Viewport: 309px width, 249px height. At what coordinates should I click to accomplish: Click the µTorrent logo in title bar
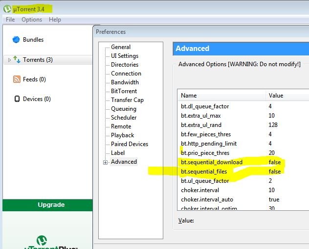tap(7, 9)
